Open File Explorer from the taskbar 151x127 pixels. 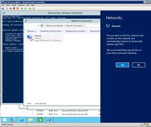point(31,120)
